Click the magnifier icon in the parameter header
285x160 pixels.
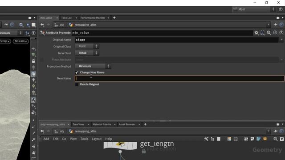[269, 32]
